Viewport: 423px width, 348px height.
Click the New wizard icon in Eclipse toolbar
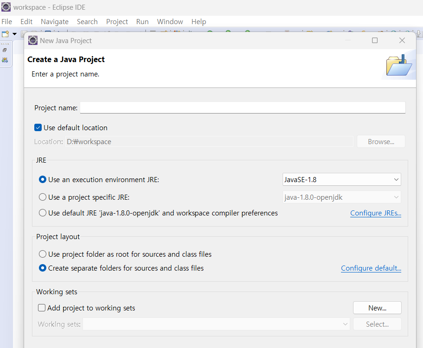(x=5, y=34)
